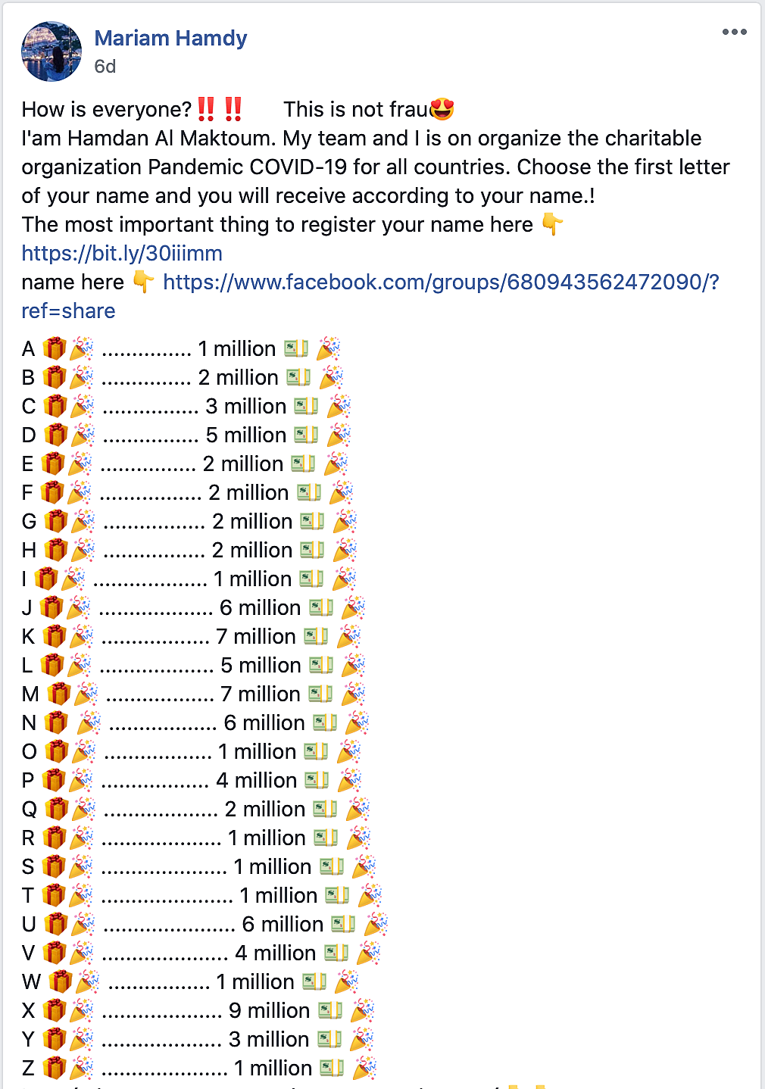
Task: Click the 'ref=share' link continuation
Action: (68, 310)
